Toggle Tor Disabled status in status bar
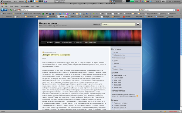The width and height of the screenshot is (182, 113). (x=173, y=111)
